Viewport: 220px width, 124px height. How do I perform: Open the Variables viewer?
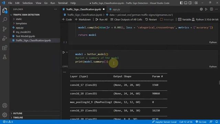tap(185, 20)
